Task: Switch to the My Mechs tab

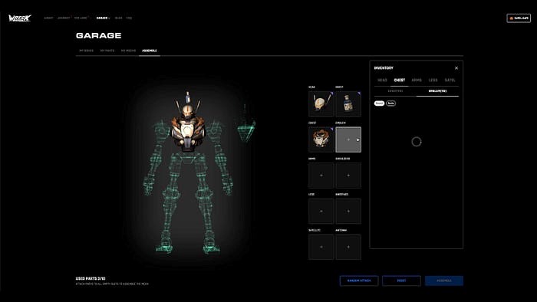Action: tap(128, 51)
